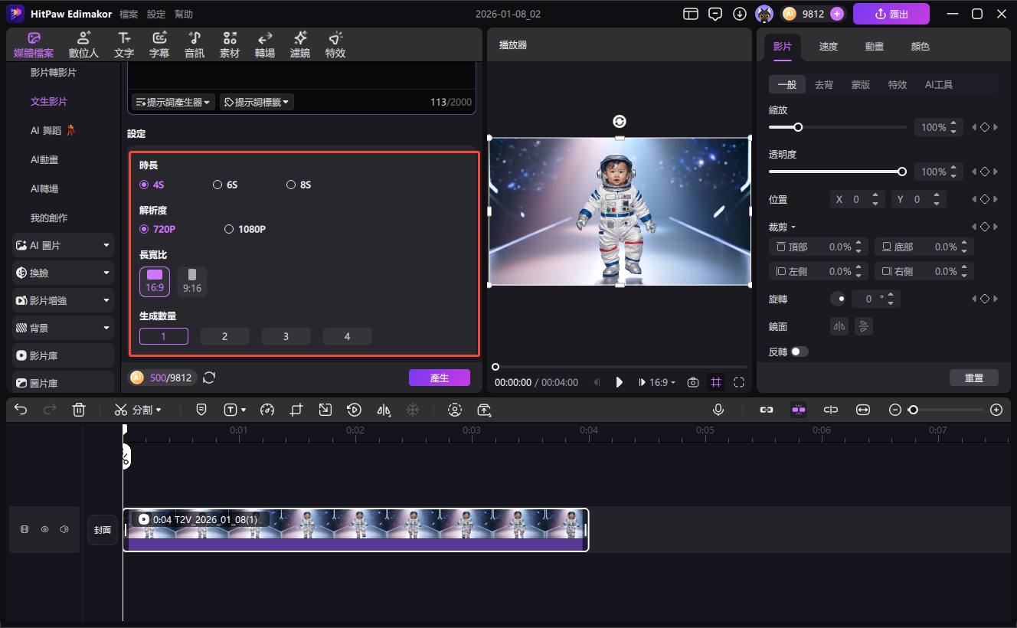Adjust the 透明度 opacity slider
1017x628 pixels.
tap(901, 172)
